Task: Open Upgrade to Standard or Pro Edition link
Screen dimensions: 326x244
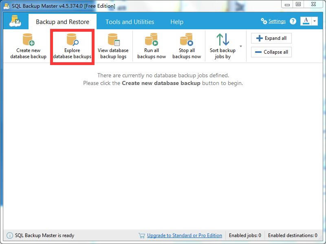Action: (184, 235)
